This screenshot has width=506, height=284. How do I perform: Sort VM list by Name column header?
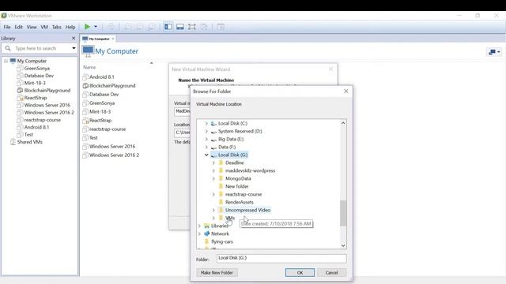(89, 67)
